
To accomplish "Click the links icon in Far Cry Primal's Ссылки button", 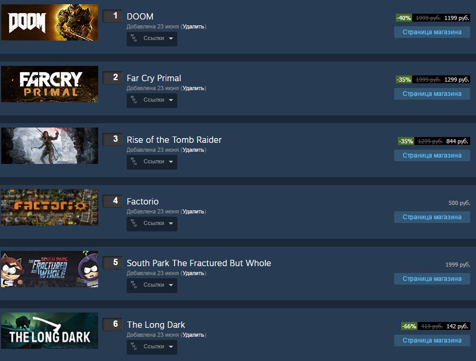I will click(134, 100).
